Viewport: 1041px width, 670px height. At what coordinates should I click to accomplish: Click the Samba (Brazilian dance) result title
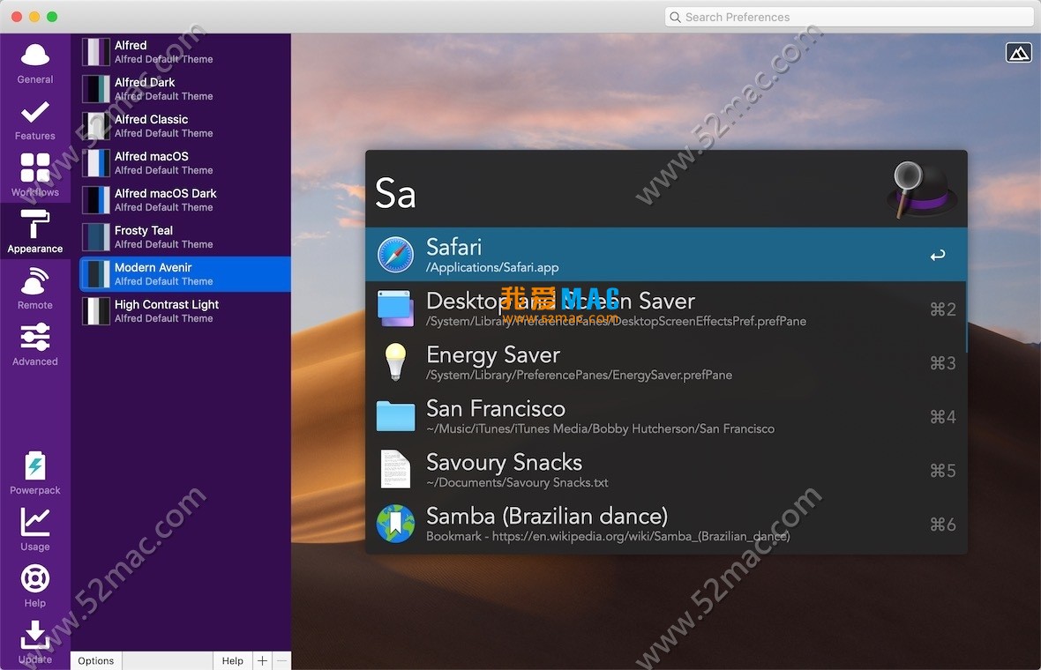pyautogui.click(x=547, y=516)
